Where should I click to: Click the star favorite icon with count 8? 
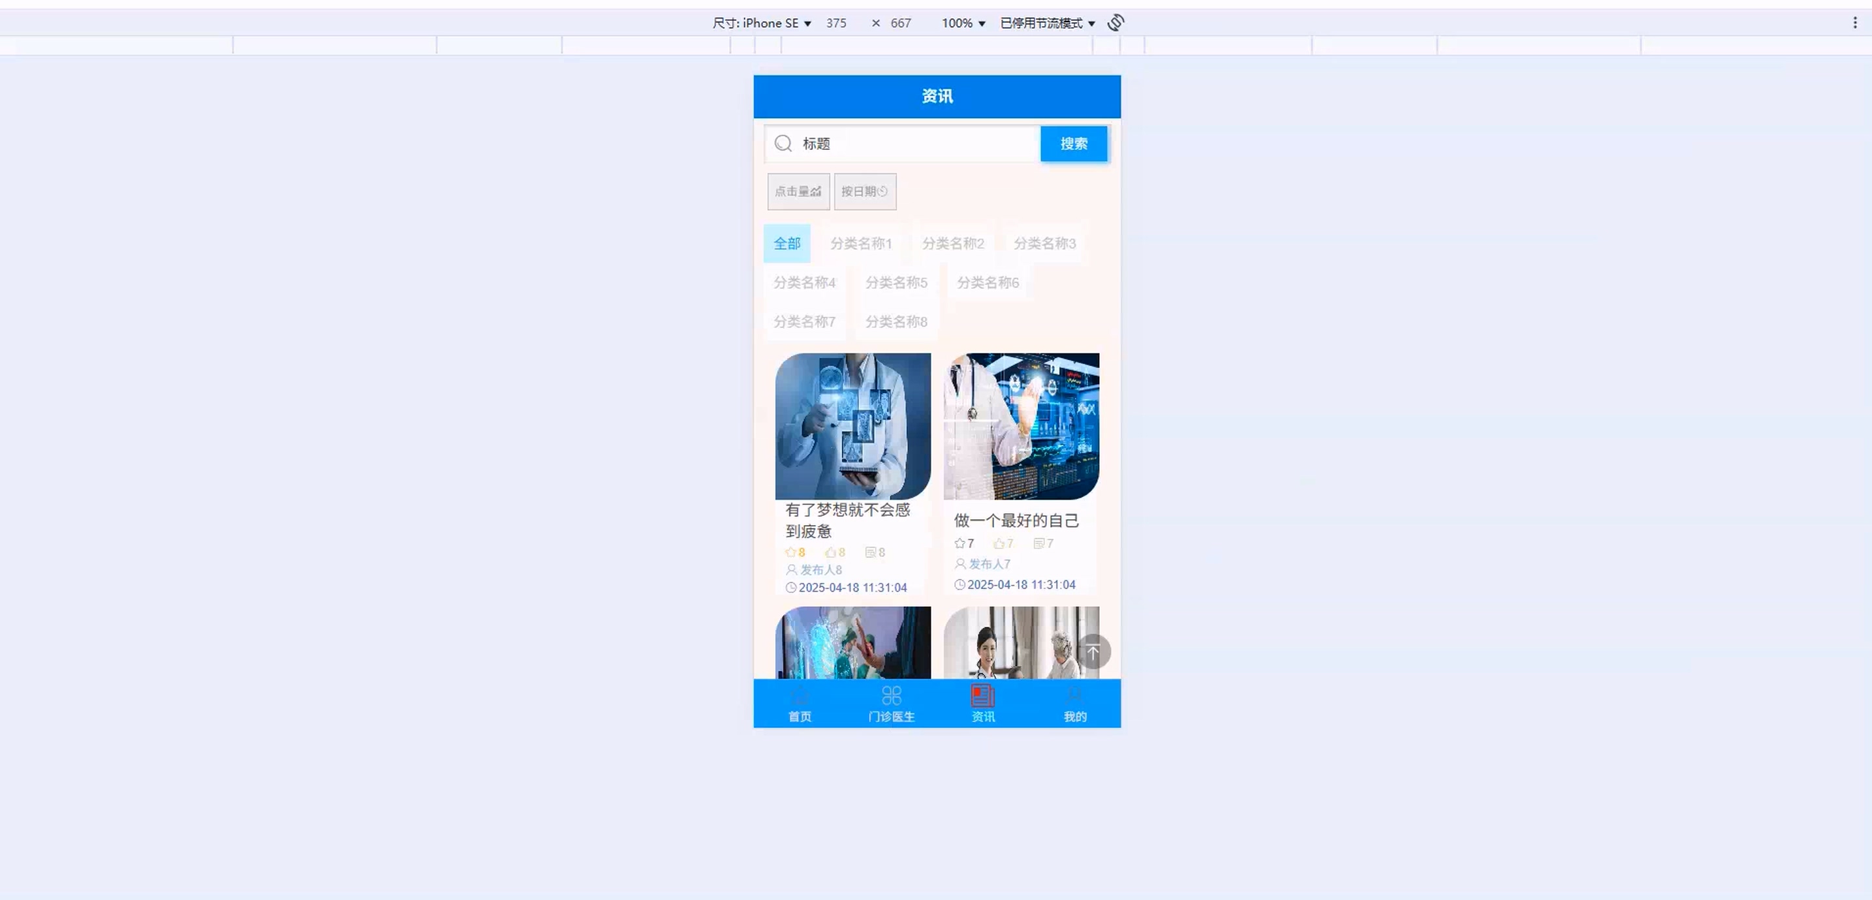(790, 552)
